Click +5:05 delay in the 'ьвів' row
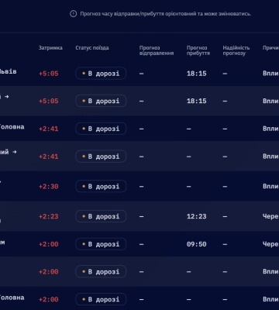Screen dimensions: 279x310 (x=49, y=74)
